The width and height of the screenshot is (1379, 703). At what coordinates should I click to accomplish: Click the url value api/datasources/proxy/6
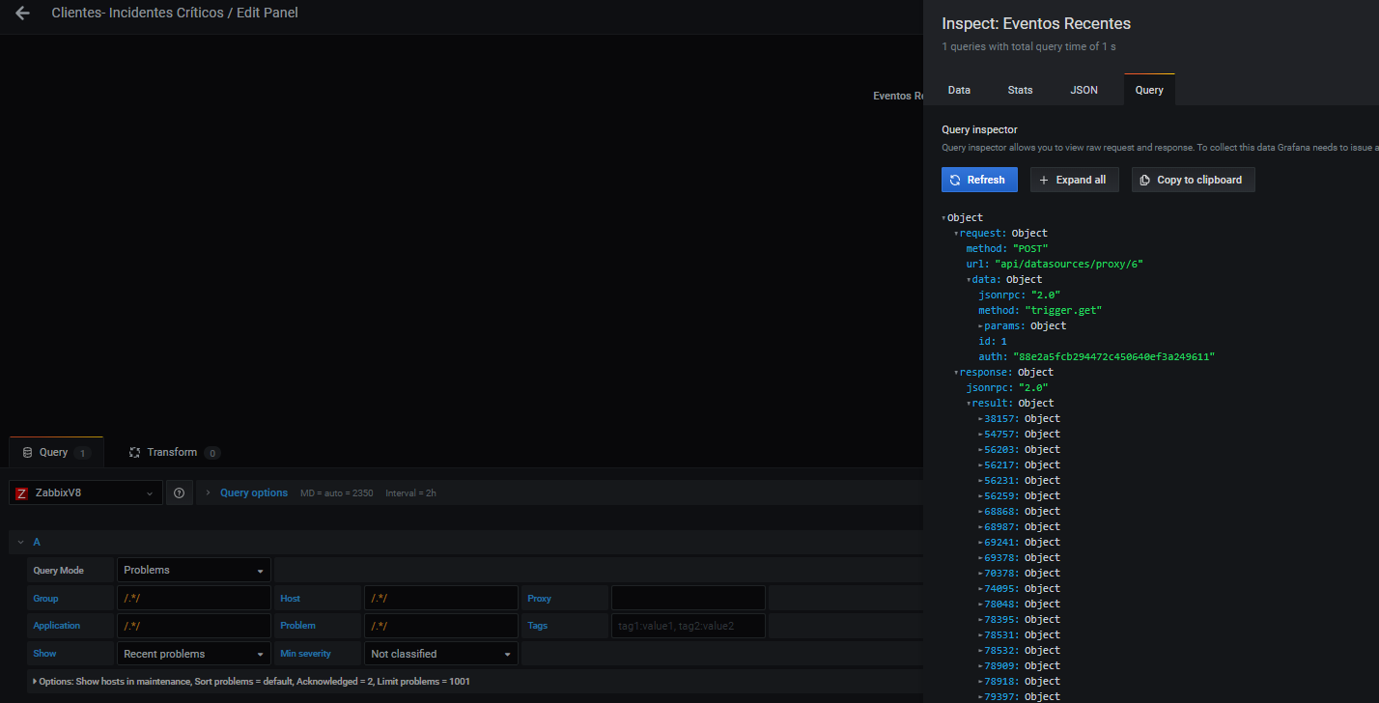(x=1069, y=265)
